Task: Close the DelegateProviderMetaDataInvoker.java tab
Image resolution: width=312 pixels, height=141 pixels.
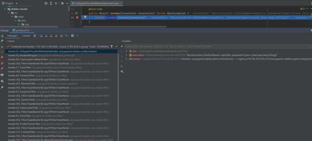Action: 121,3
